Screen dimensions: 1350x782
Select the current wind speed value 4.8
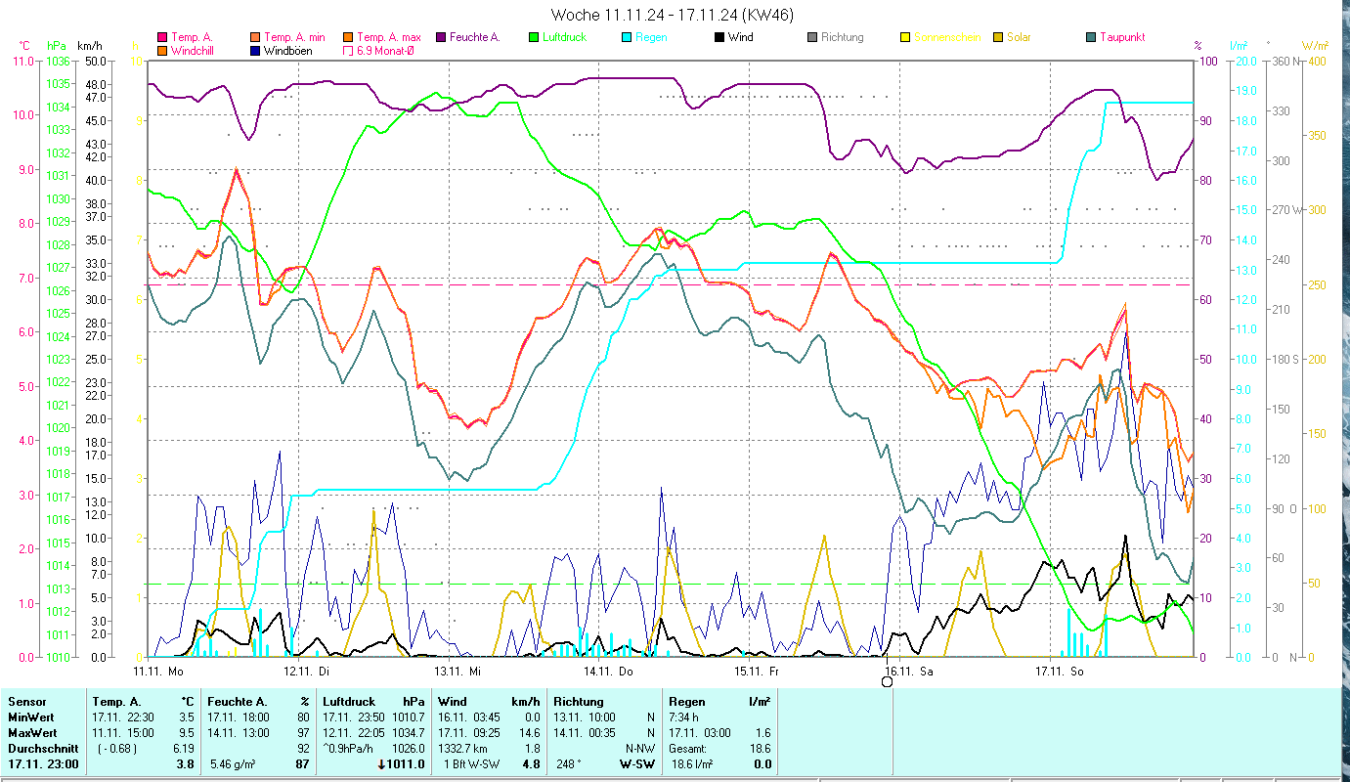(x=531, y=764)
